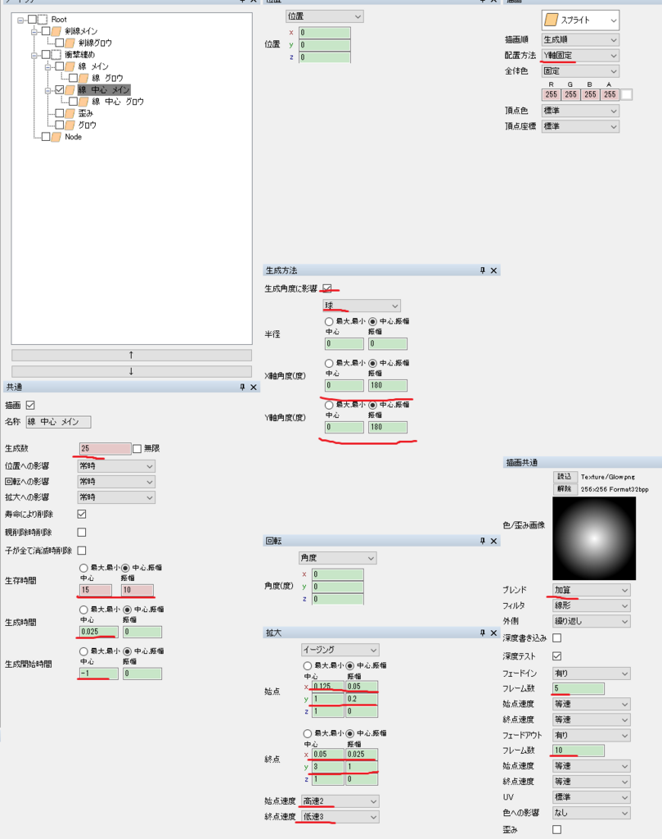Open the 全体色 固定 dropdown
The image size is (662, 839).
pos(580,70)
